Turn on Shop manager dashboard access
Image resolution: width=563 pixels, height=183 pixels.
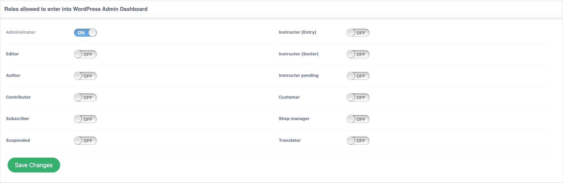coord(358,119)
